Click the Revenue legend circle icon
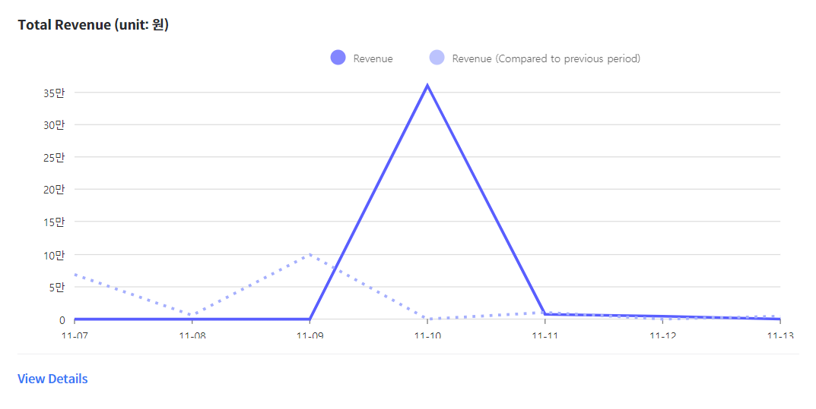The height and width of the screenshot is (409, 816). 338,58
